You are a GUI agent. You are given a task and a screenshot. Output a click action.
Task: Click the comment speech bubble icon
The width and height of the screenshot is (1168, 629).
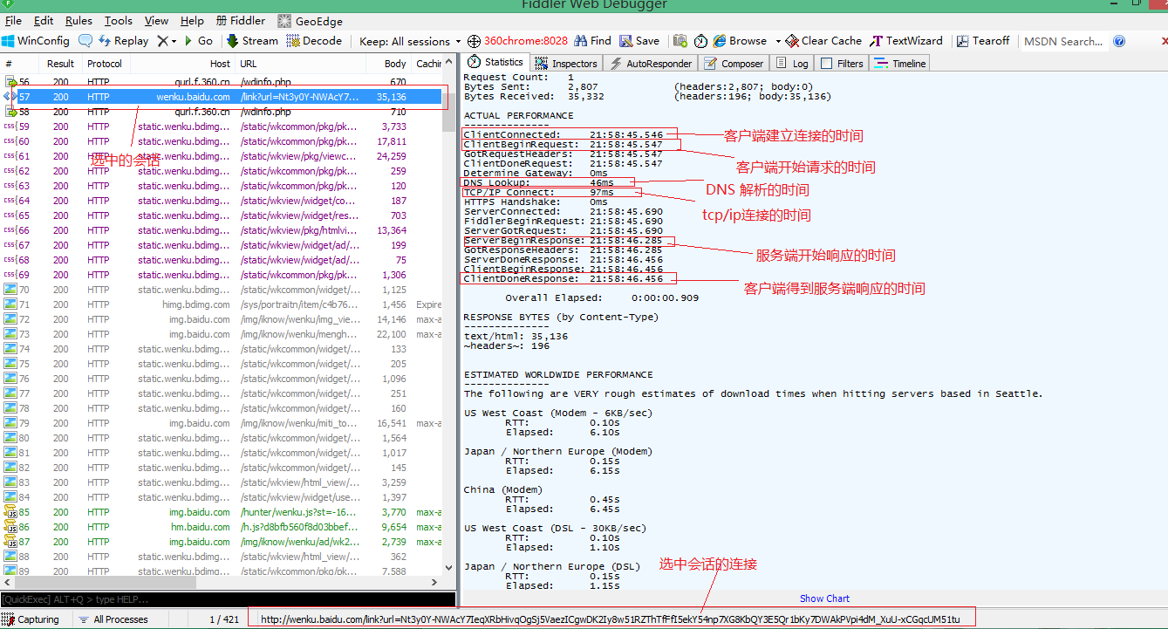pyautogui.click(x=85, y=41)
